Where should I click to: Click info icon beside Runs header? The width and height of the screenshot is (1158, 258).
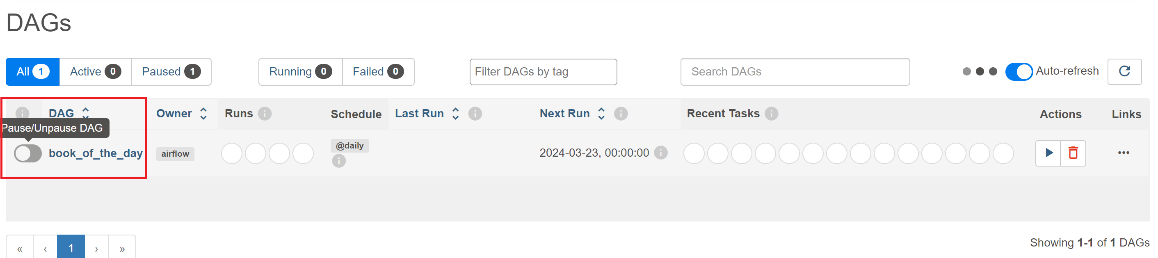[265, 114]
